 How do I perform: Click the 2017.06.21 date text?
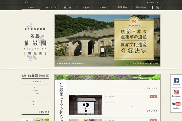(109, 96)
